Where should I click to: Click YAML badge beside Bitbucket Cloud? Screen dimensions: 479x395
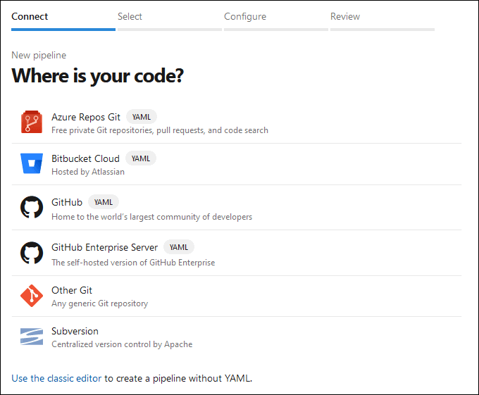[141, 158]
